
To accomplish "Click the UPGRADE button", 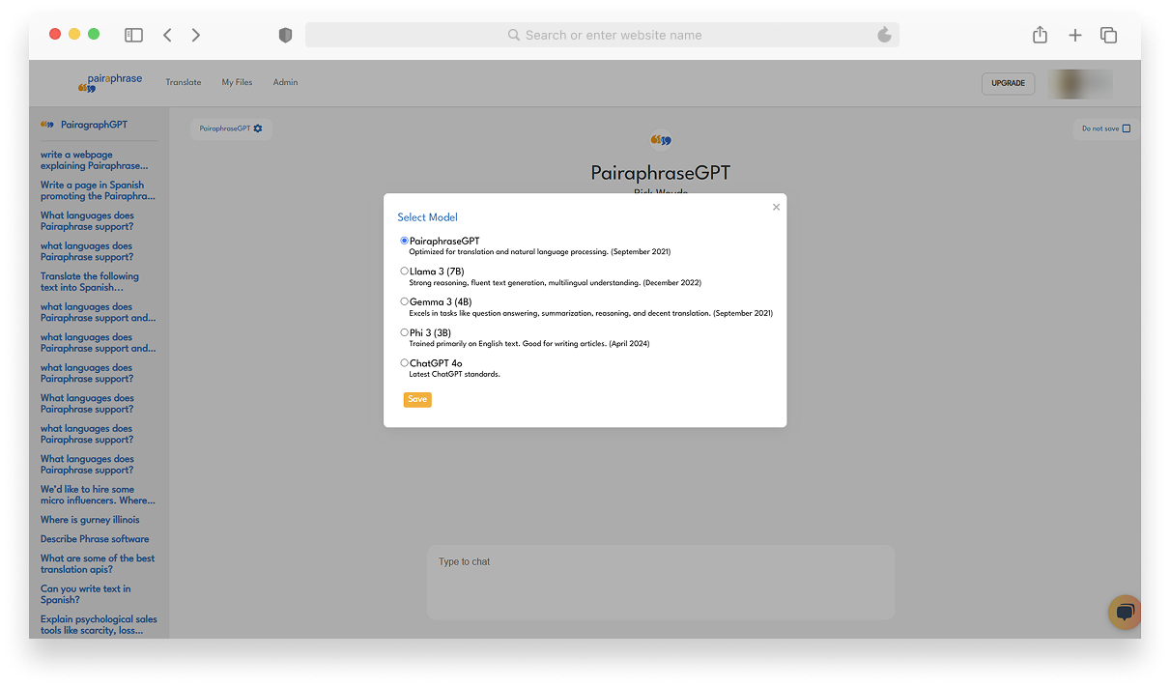I will [1008, 84].
